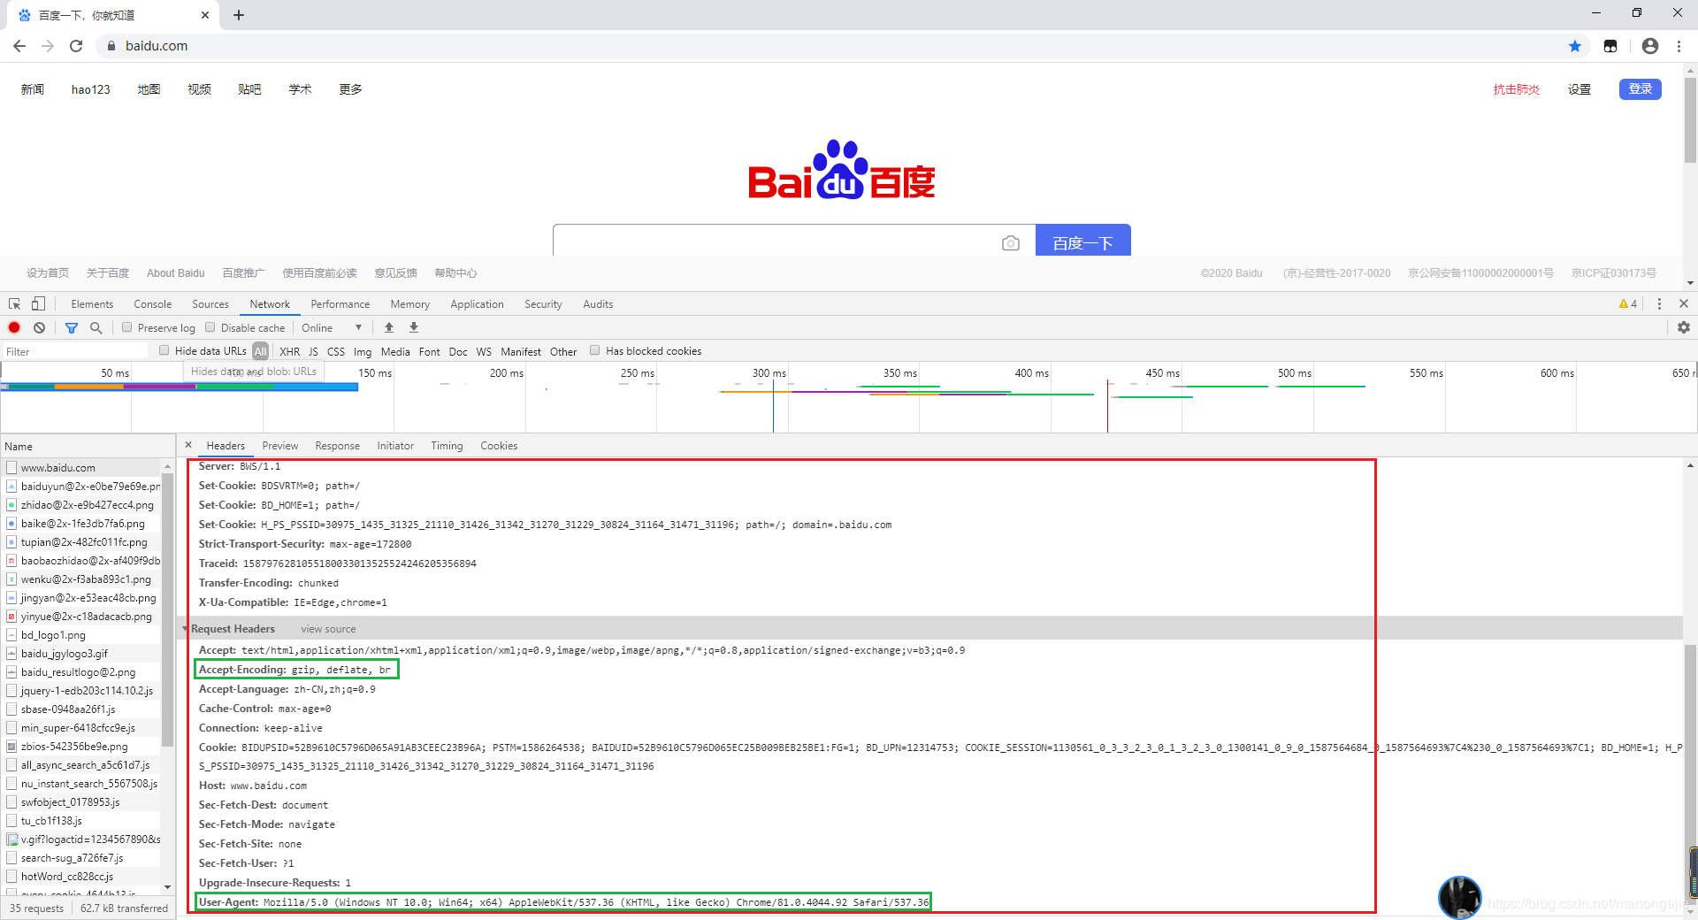The width and height of the screenshot is (1698, 920).
Task: Open Chrome's three-dot menu
Action: [1679, 46]
